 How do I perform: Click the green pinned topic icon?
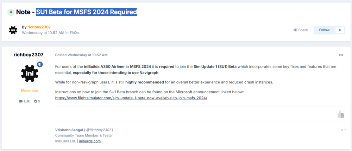point(11,12)
